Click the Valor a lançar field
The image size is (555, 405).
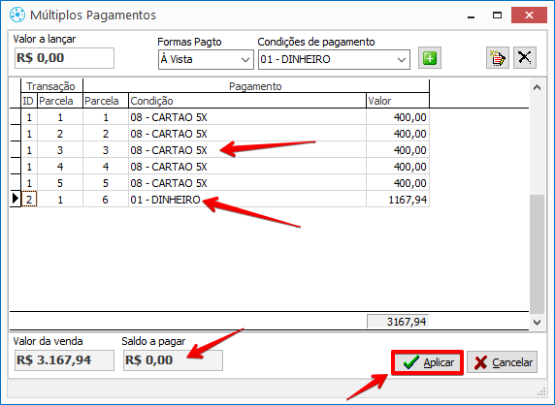tap(64, 58)
